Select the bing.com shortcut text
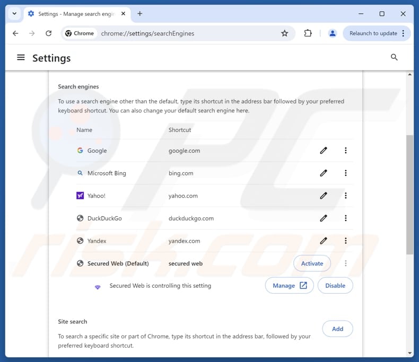419x362 pixels. click(x=181, y=173)
